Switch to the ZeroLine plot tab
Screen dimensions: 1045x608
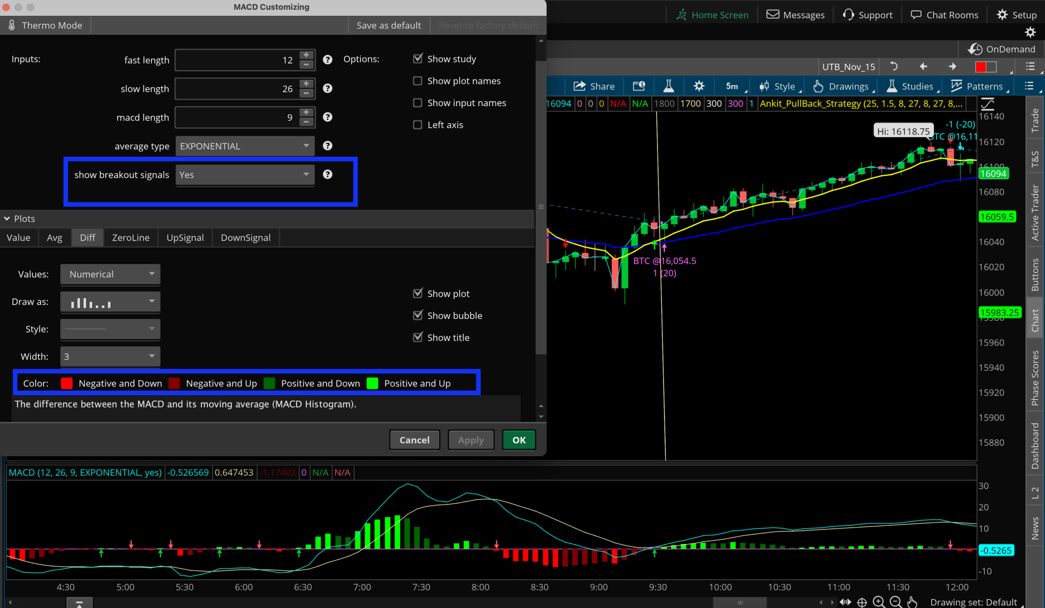(x=131, y=237)
